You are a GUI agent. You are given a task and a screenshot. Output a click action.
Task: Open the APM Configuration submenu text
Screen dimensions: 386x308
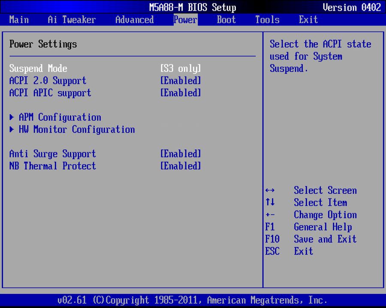pyautogui.click(x=60, y=117)
